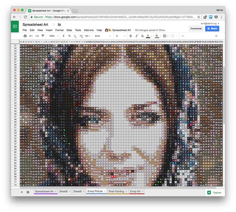Collapse the menus with the up chevron

coord(216,36)
